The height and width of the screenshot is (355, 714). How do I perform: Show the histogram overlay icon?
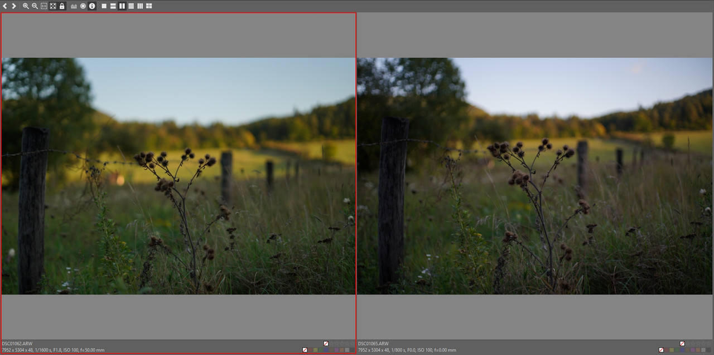(74, 6)
